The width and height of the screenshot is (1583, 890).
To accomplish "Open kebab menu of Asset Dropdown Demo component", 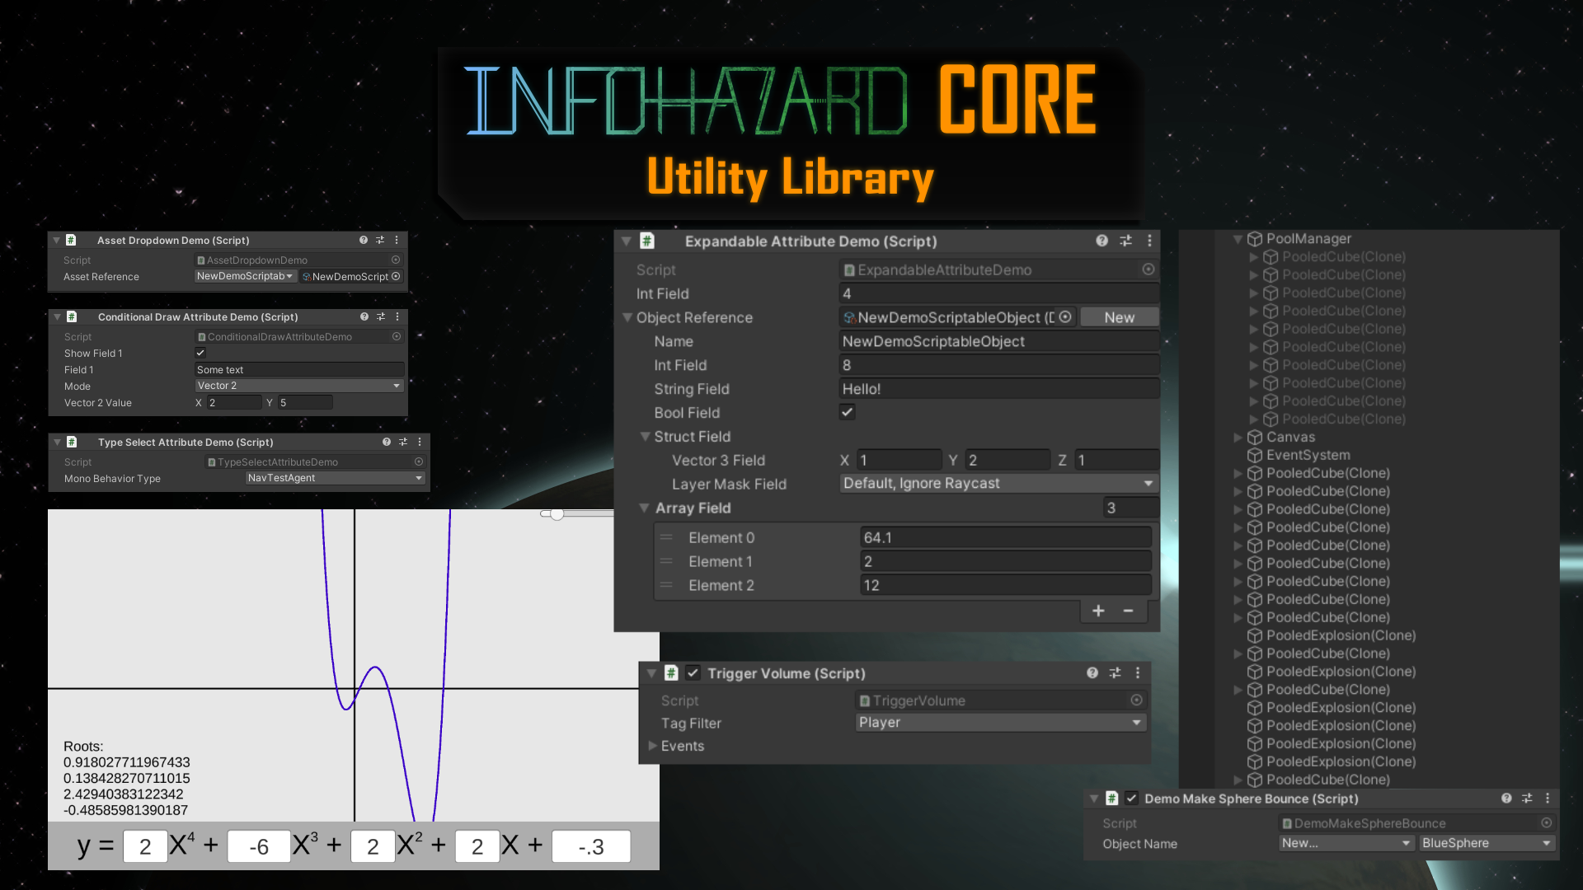I will (x=397, y=240).
